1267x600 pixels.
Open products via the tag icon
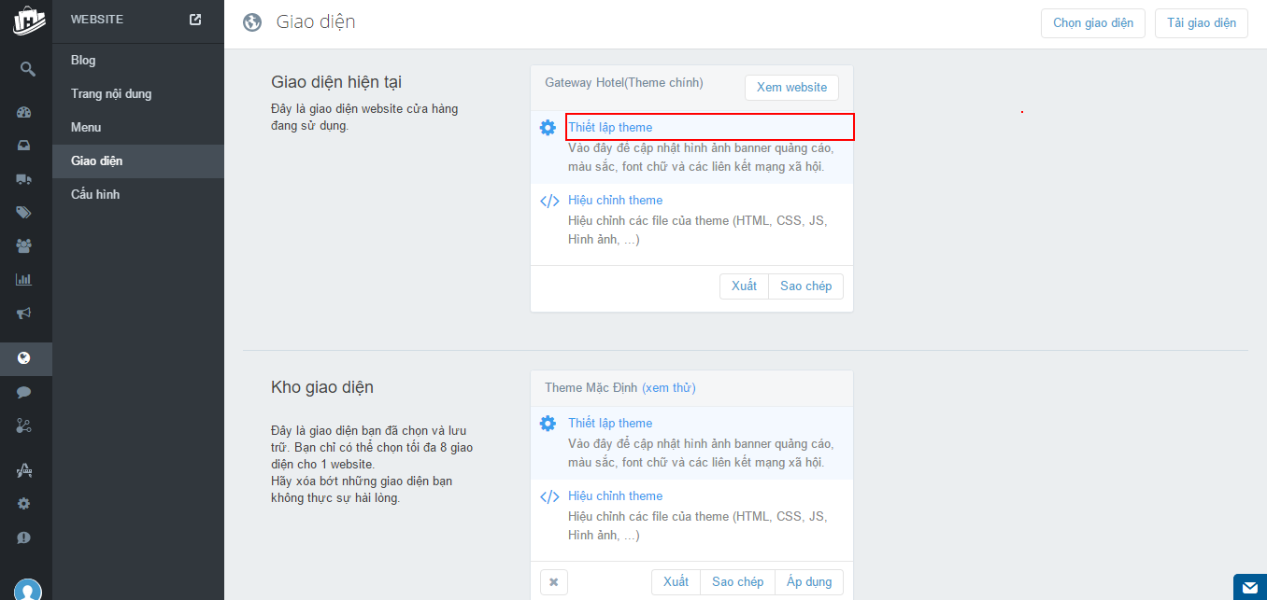24,213
